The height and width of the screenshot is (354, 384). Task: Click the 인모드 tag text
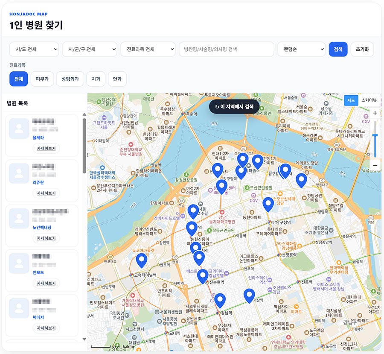point(38,272)
